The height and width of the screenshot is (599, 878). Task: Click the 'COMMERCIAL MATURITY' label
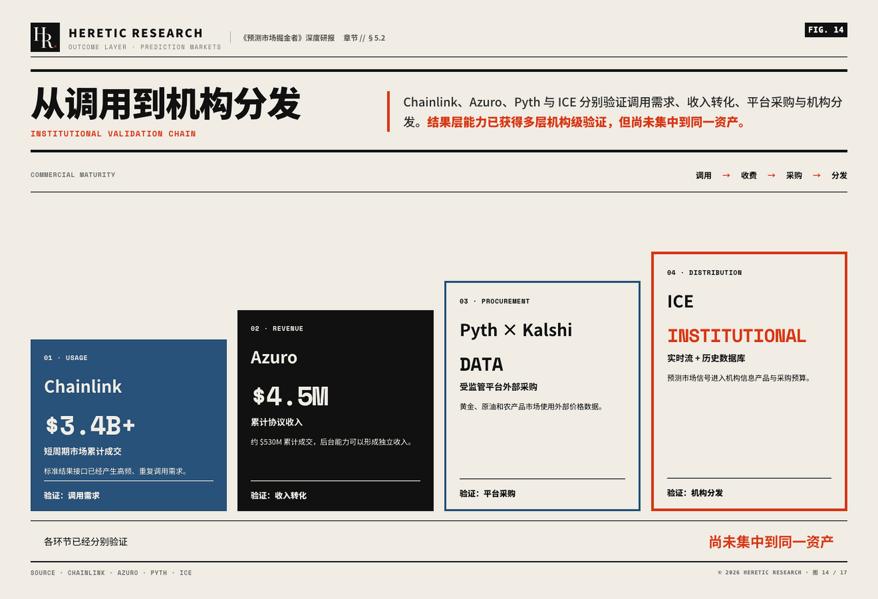pos(73,175)
